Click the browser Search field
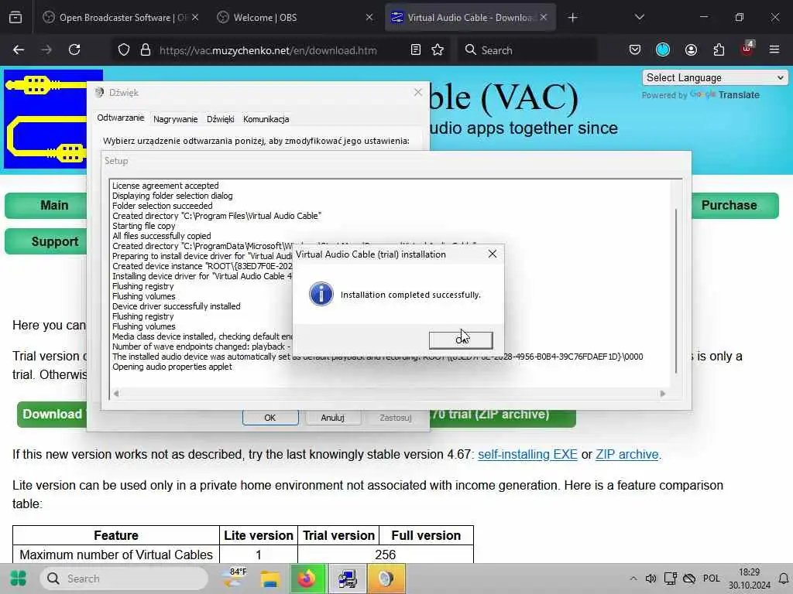This screenshot has width=793, height=594. pos(527,50)
